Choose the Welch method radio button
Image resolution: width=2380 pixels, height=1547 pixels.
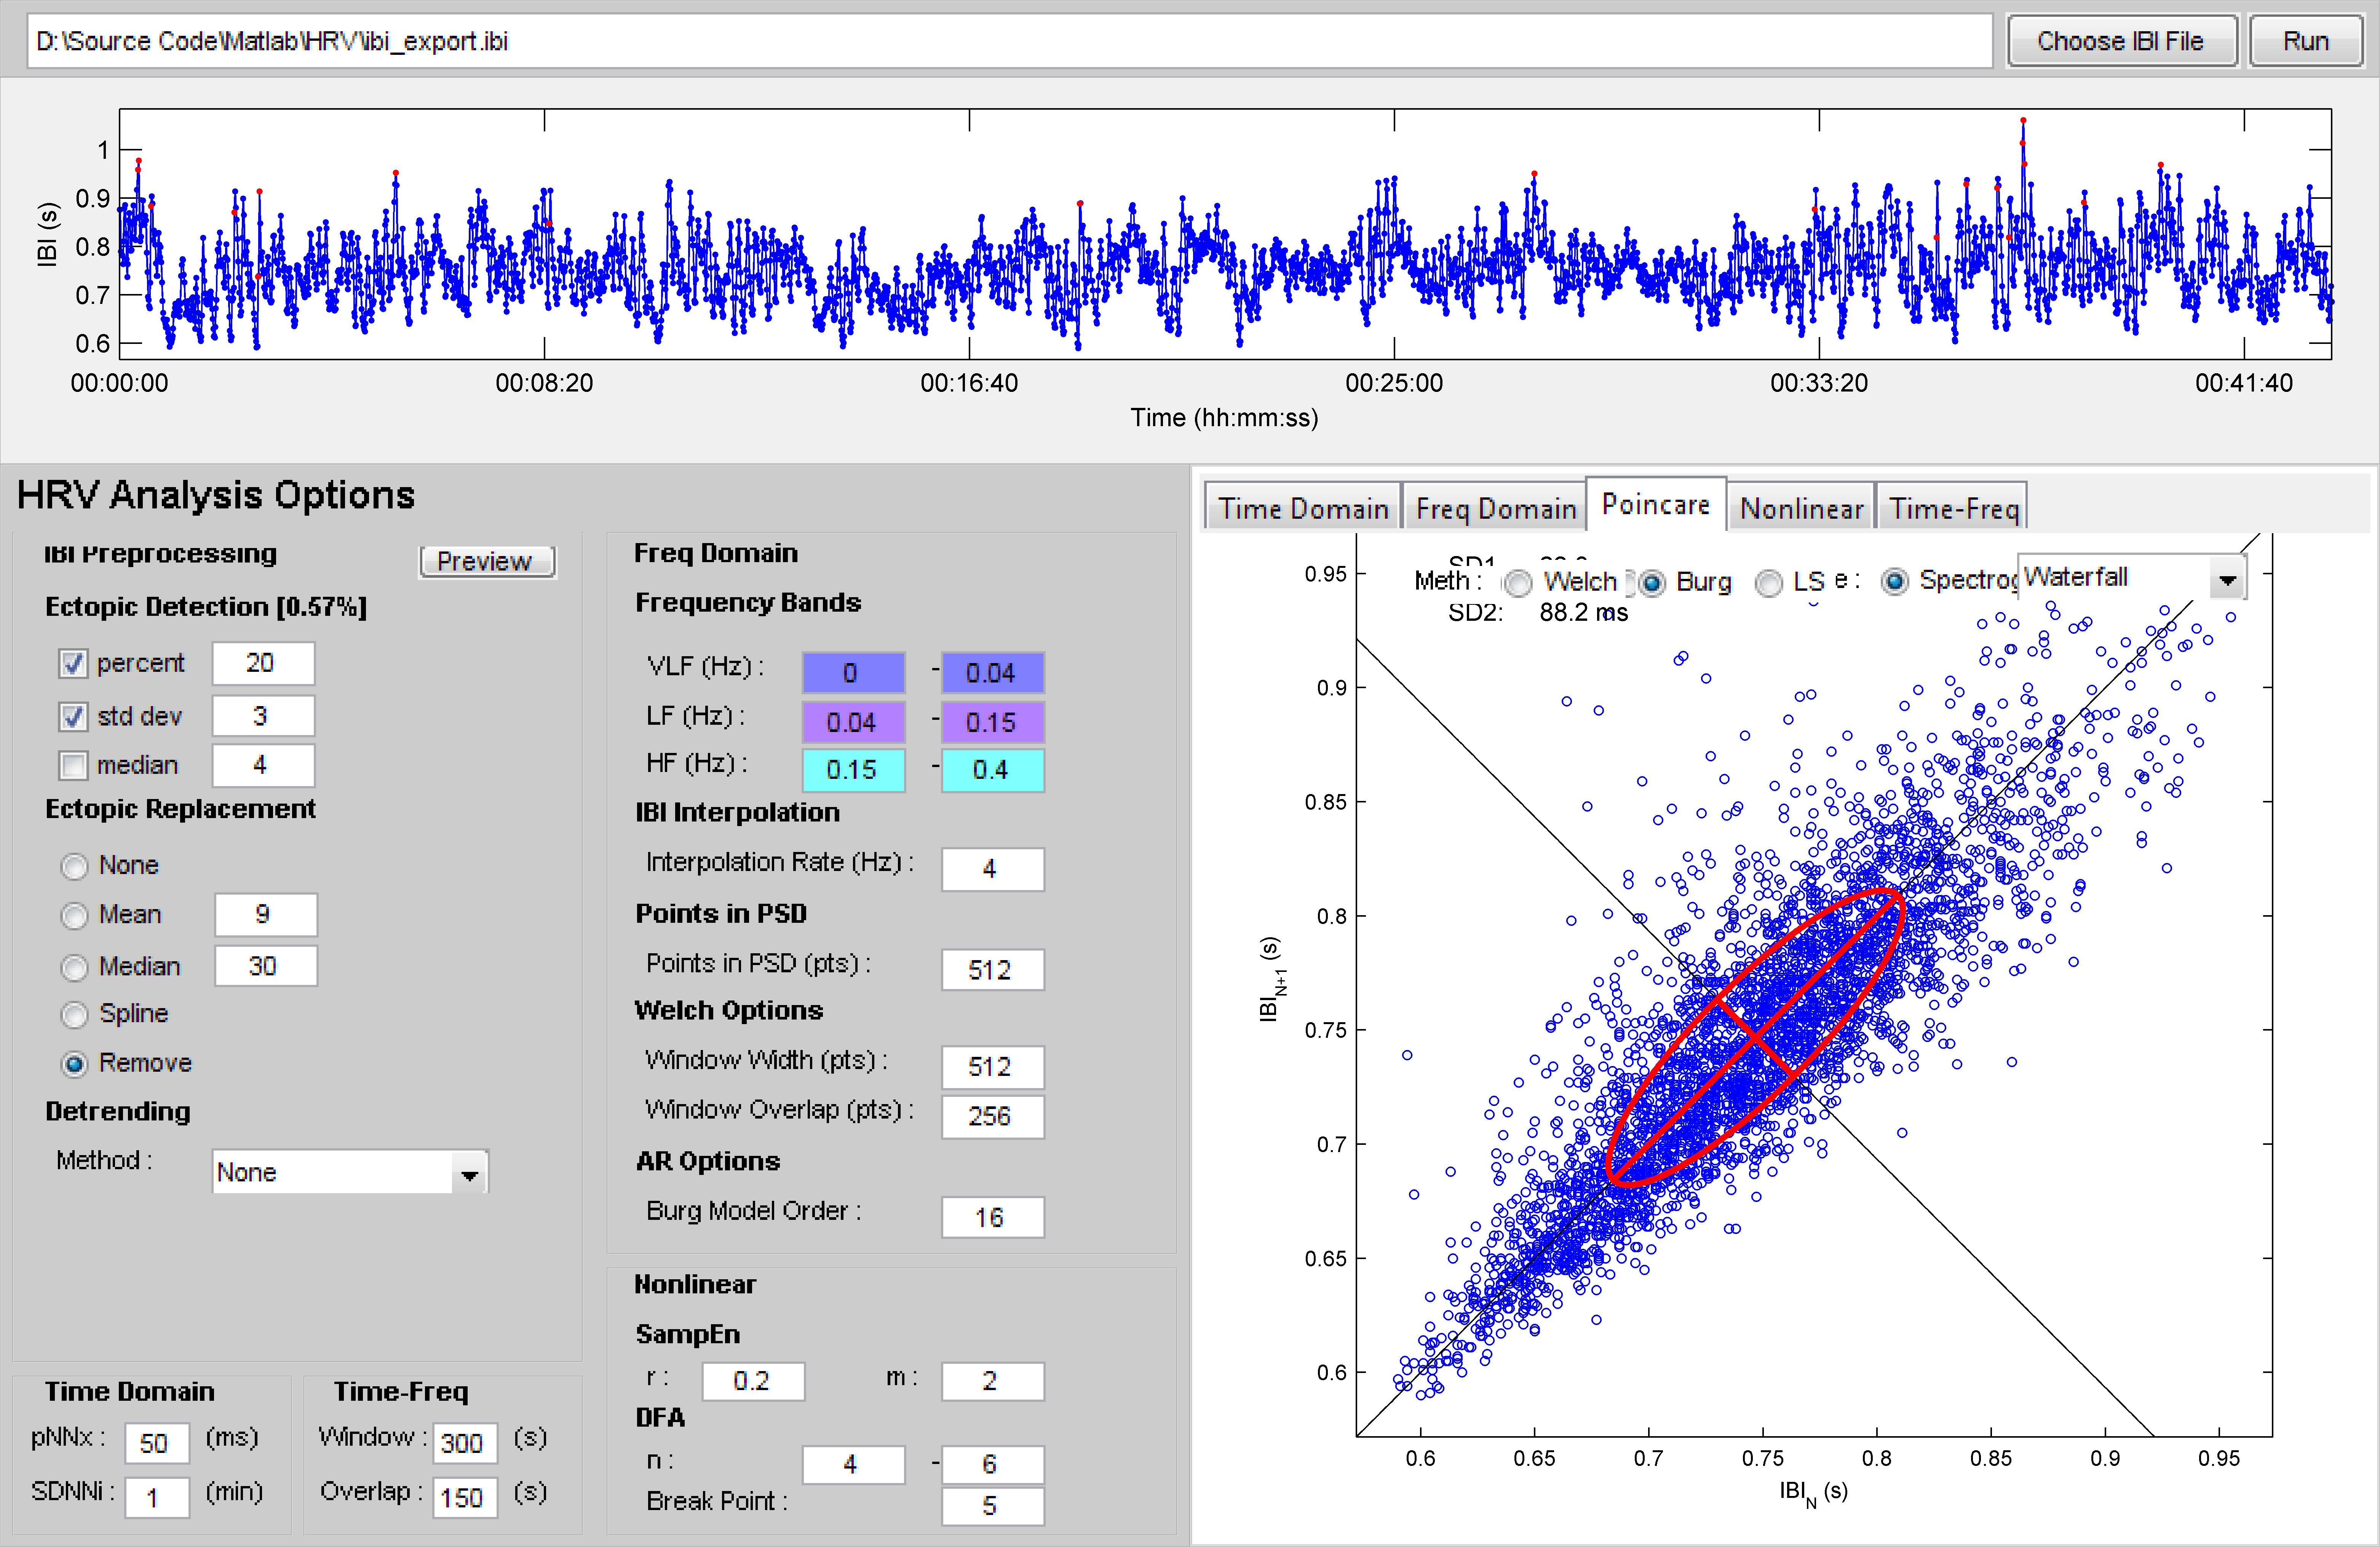pos(1518,582)
